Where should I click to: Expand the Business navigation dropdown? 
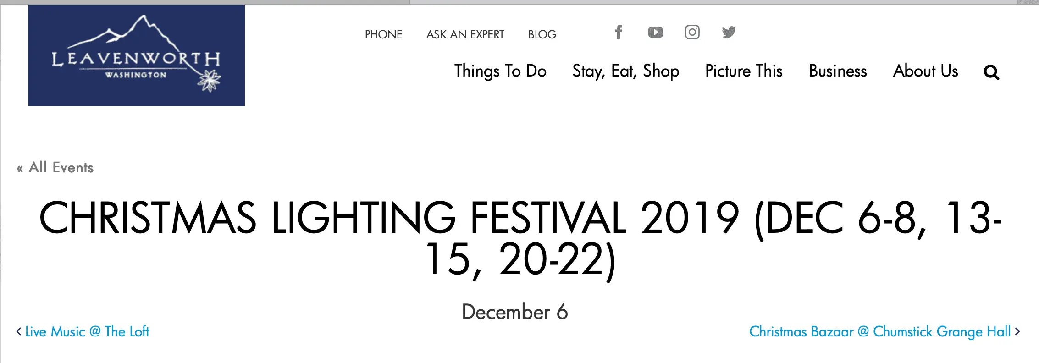pos(837,71)
